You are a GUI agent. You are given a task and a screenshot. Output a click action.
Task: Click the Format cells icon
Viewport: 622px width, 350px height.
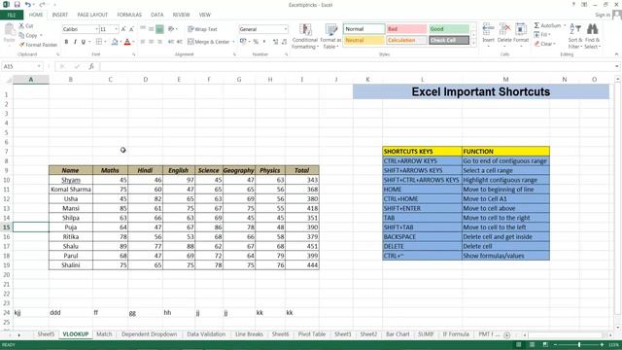click(x=521, y=29)
